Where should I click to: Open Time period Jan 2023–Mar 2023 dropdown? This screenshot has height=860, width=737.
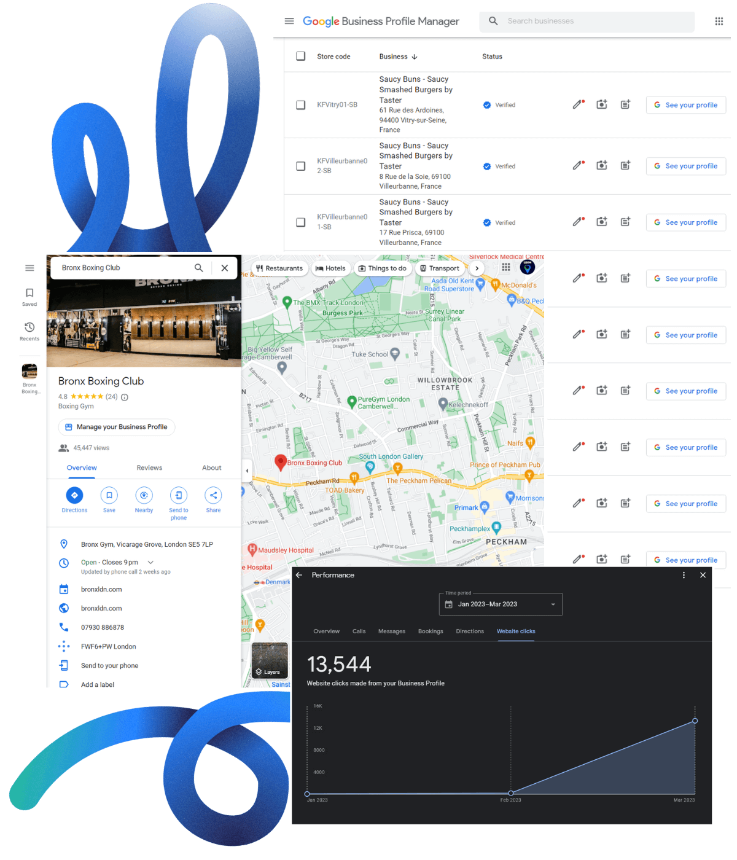point(501,604)
